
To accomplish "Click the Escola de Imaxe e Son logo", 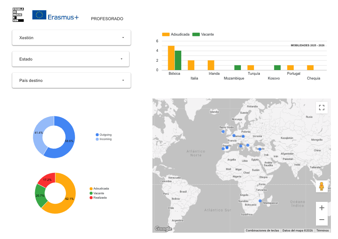I will 18,15.
